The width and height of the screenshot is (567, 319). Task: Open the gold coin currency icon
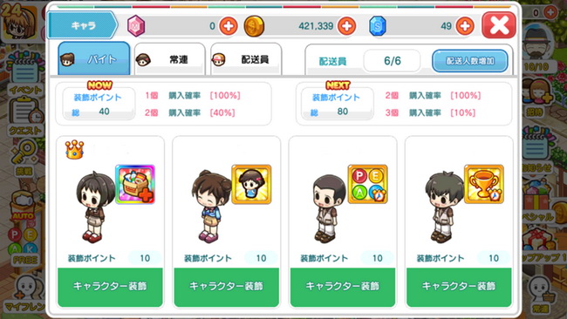(254, 26)
